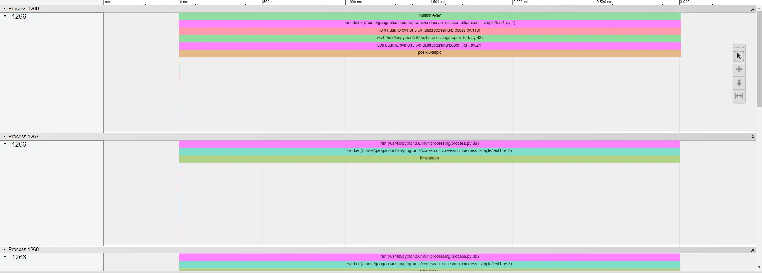Viewport: 762px width, 273px height.
Task: Click the vertical scrollbar thumb
Action: tap(759, 59)
